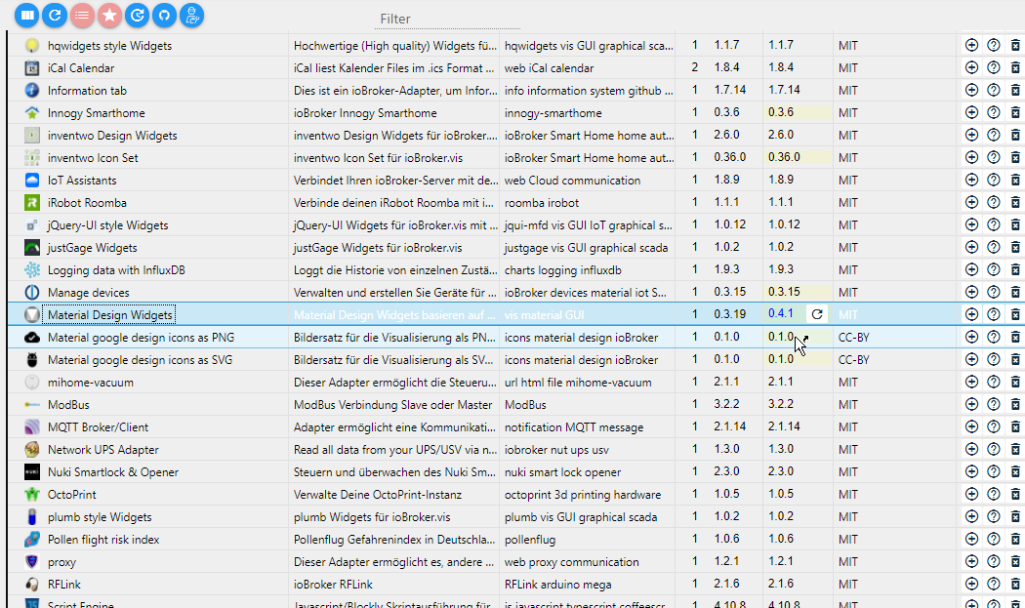Open help for Material google icons PNG
This screenshot has height=608, width=1025.
coord(994,337)
